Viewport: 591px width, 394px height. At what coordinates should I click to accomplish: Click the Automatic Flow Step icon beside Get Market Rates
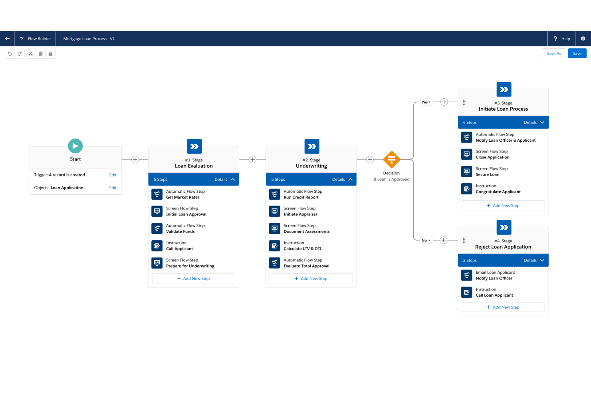tap(157, 194)
